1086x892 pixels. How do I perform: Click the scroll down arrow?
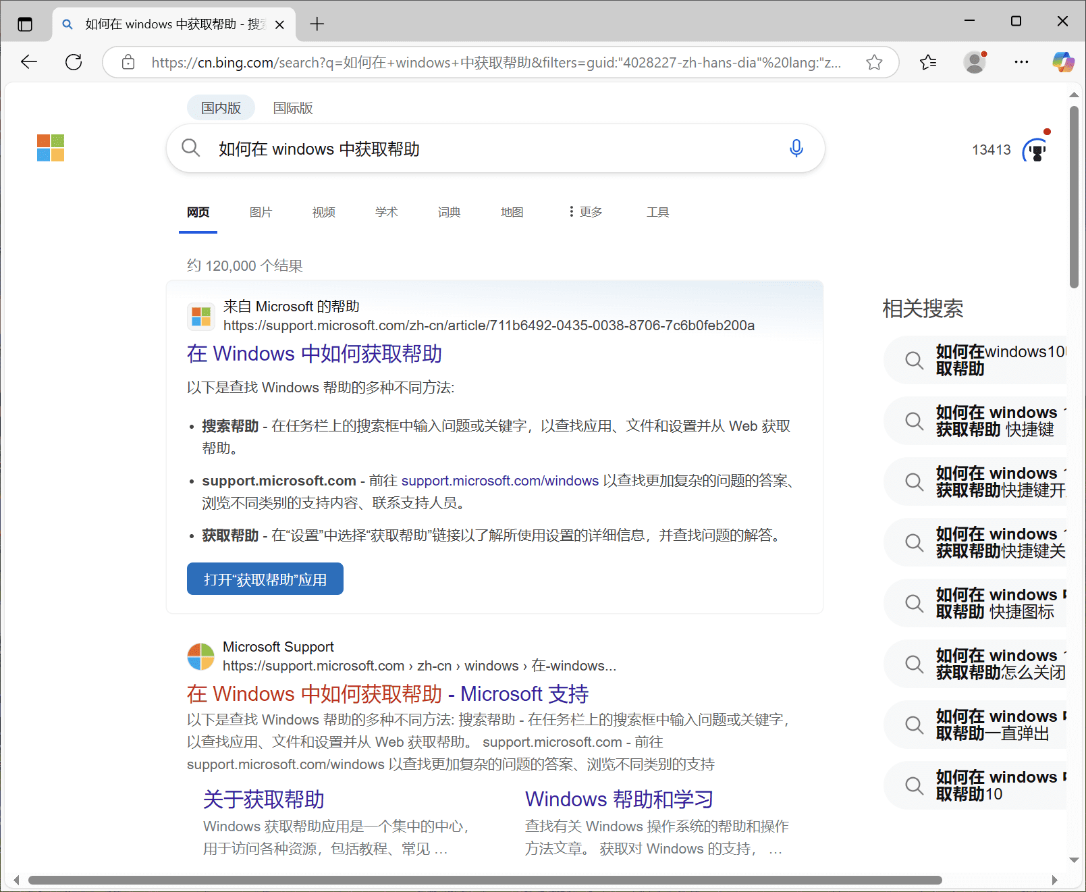[x=1074, y=860]
